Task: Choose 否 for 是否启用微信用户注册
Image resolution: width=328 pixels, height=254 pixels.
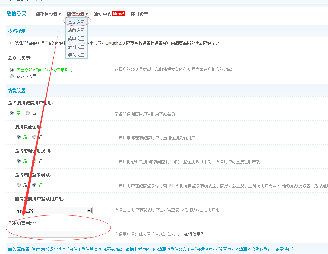Action: (28, 113)
